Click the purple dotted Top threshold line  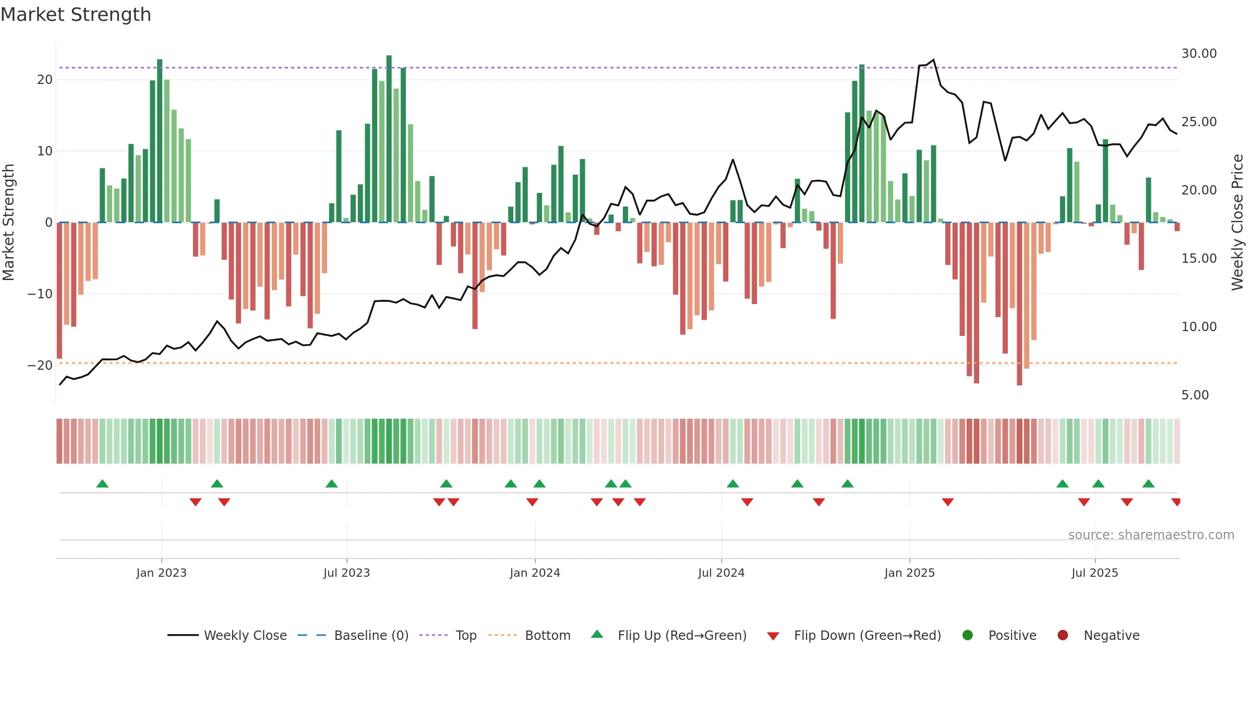pos(618,68)
